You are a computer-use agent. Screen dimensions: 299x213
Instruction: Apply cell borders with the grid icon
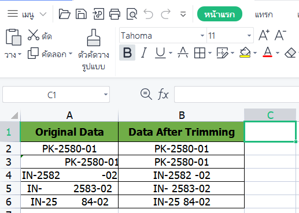(x=200, y=53)
